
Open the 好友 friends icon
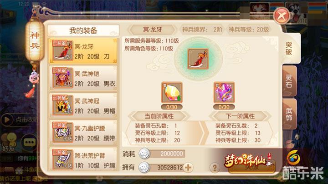click(x=8, y=142)
